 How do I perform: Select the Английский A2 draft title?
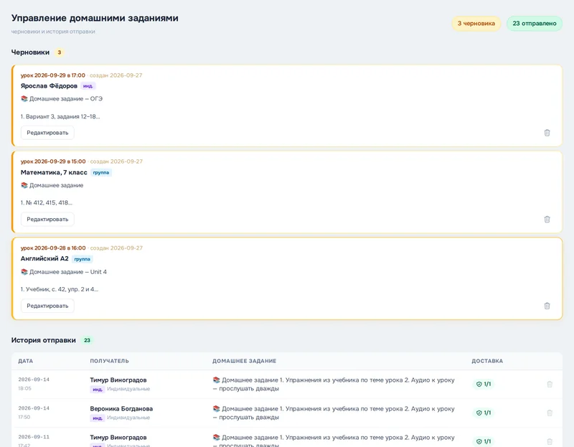click(x=44, y=259)
